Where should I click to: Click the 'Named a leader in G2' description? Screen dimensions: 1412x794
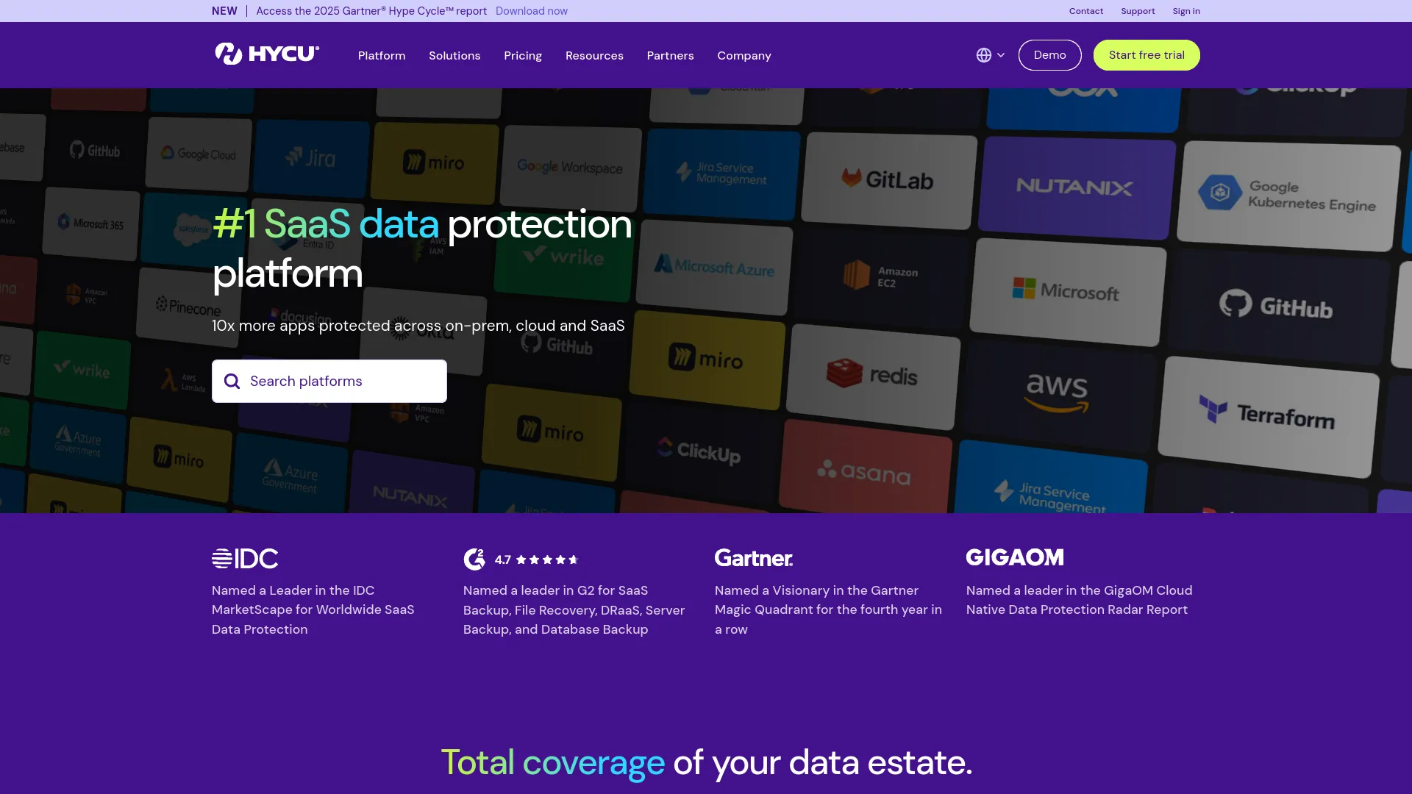(x=574, y=610)
